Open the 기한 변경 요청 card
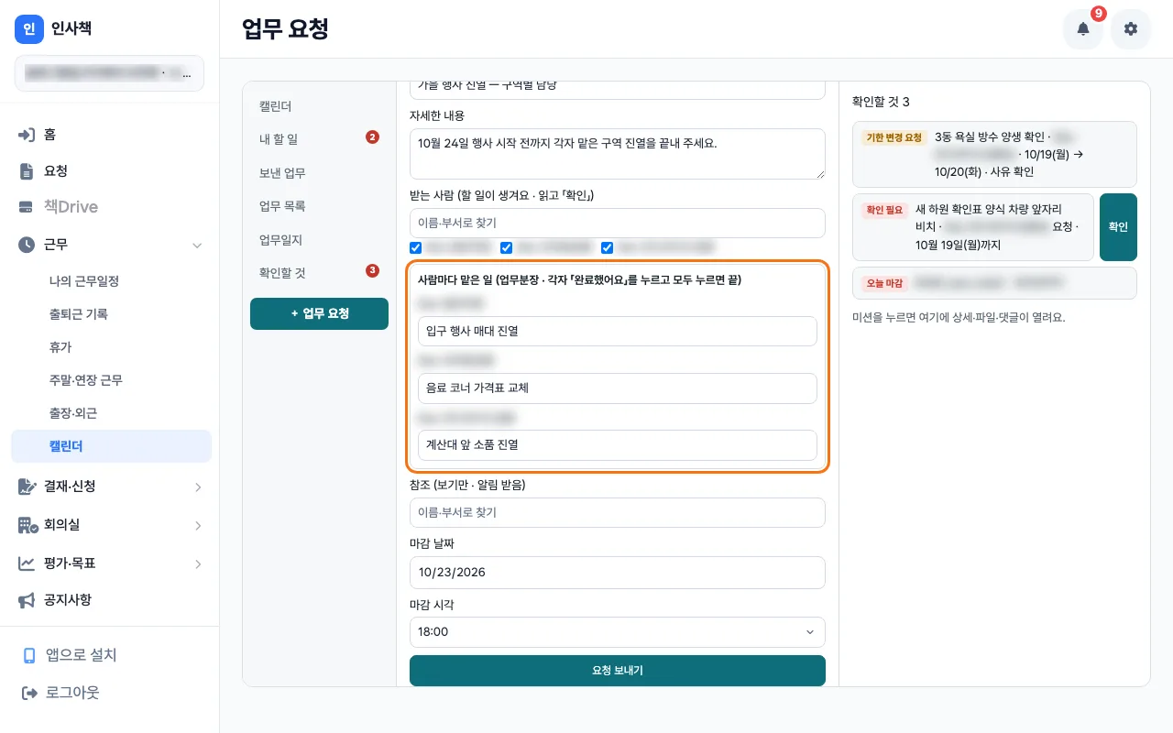The height and width of the screenshot is (733, 1173). tap(994, 154)
